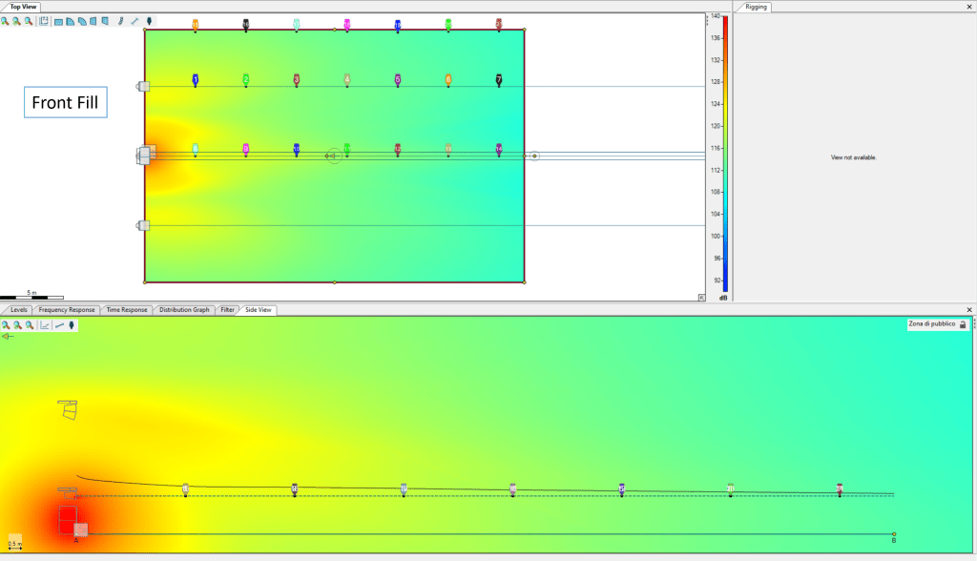977x561 pixels.
Task: Select the microphone tool in Side View toolbar
Action: pyautogui.click(x=73, y=325)
